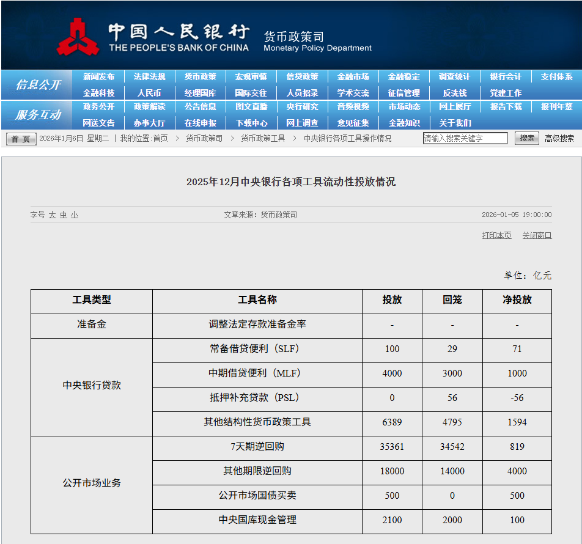Image resolution: width=582 pixels, height=544 pixels.
Task: Open 高级搜索 advanced search link
Action: pos(559,138)
